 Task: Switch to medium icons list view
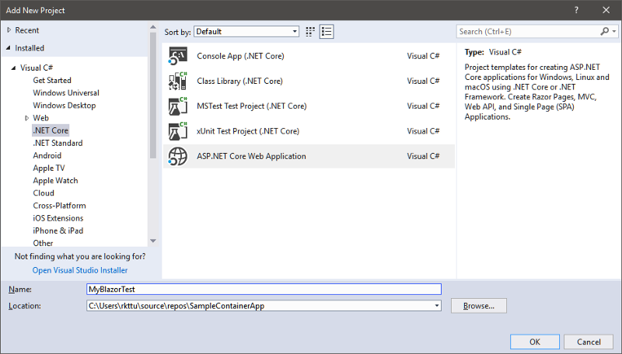(x=327, y=32)
